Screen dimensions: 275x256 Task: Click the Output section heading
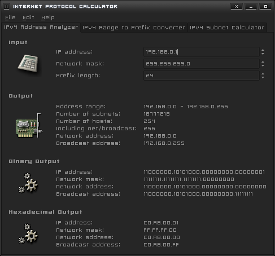tap(21, 96)
